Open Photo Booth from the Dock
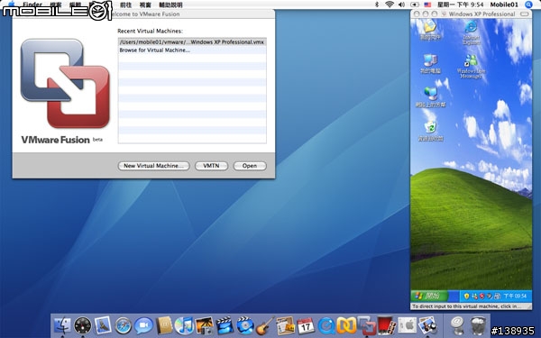541x338 pixels. (387, 325)
